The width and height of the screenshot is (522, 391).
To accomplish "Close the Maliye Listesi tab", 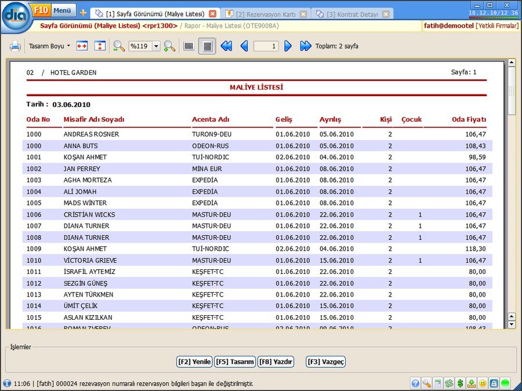I will click(x=212, y=14).
